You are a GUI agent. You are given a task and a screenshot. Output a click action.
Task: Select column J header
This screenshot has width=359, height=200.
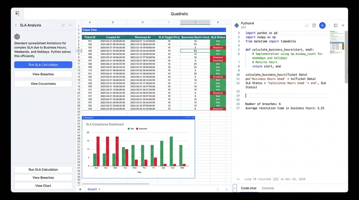195,22
